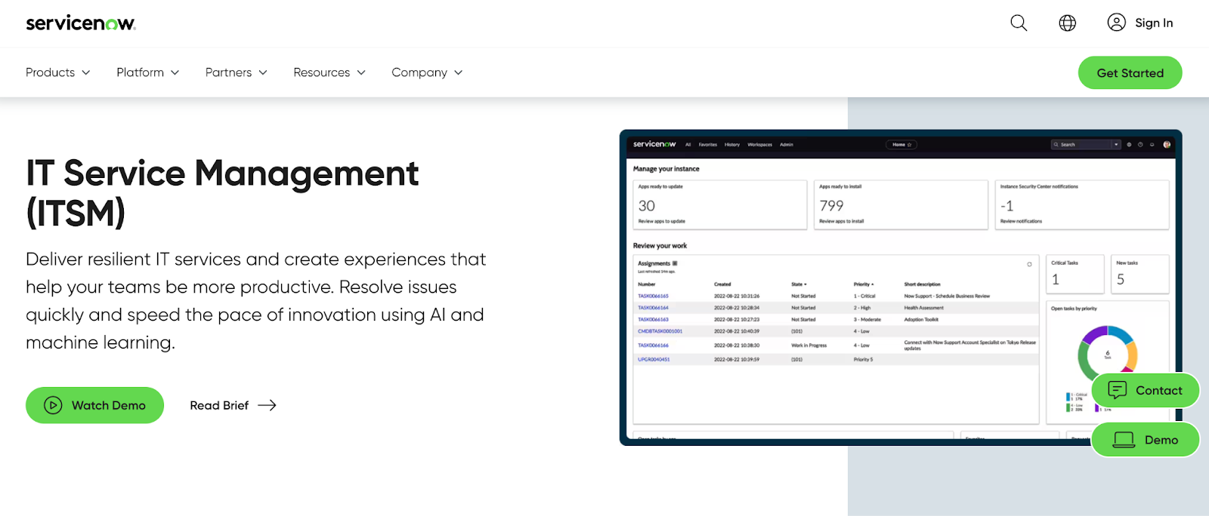Viewport: 1209px width, 516px height.
Task: Click the refresh icon in Assignments panel
Action: (1029, 264)
